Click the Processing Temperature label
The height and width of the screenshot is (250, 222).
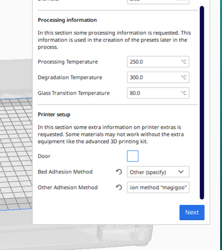(x=68, y=62)
